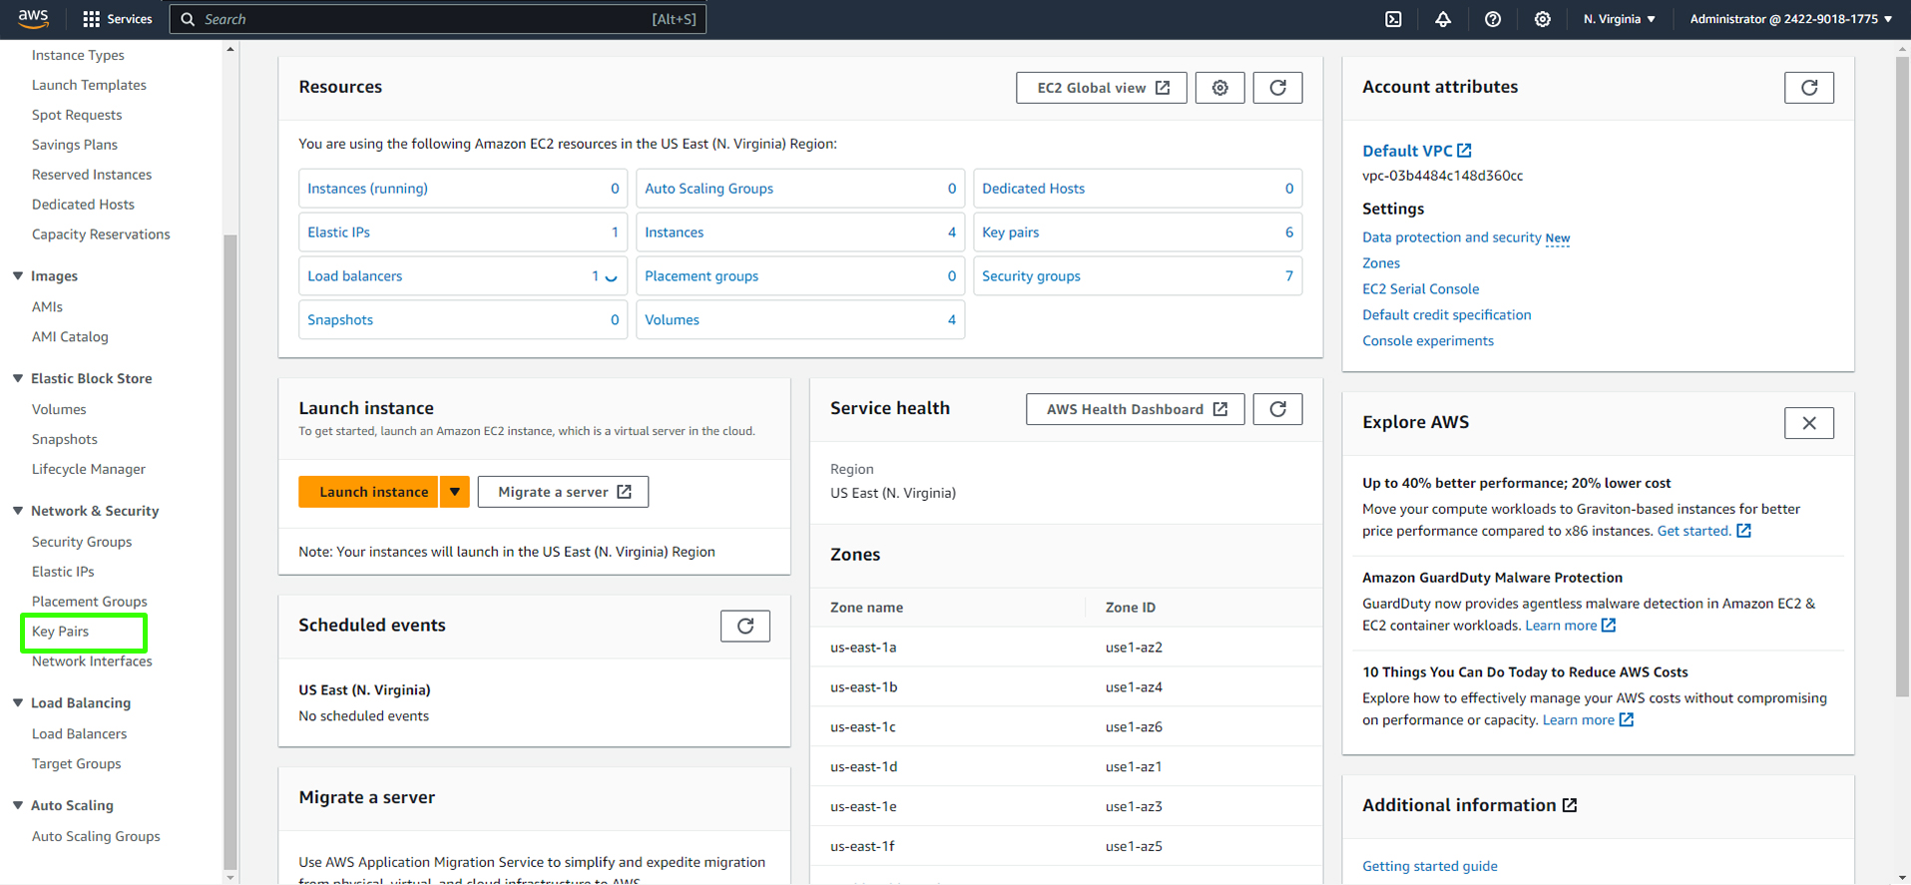Open Key pairs resource tile link
Image resolution: width=1911 pixels, height=885 pixels.
point(1010,232)
